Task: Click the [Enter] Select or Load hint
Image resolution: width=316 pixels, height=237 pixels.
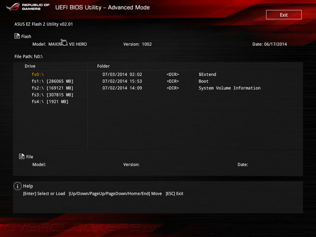Action: pos(44,194)
